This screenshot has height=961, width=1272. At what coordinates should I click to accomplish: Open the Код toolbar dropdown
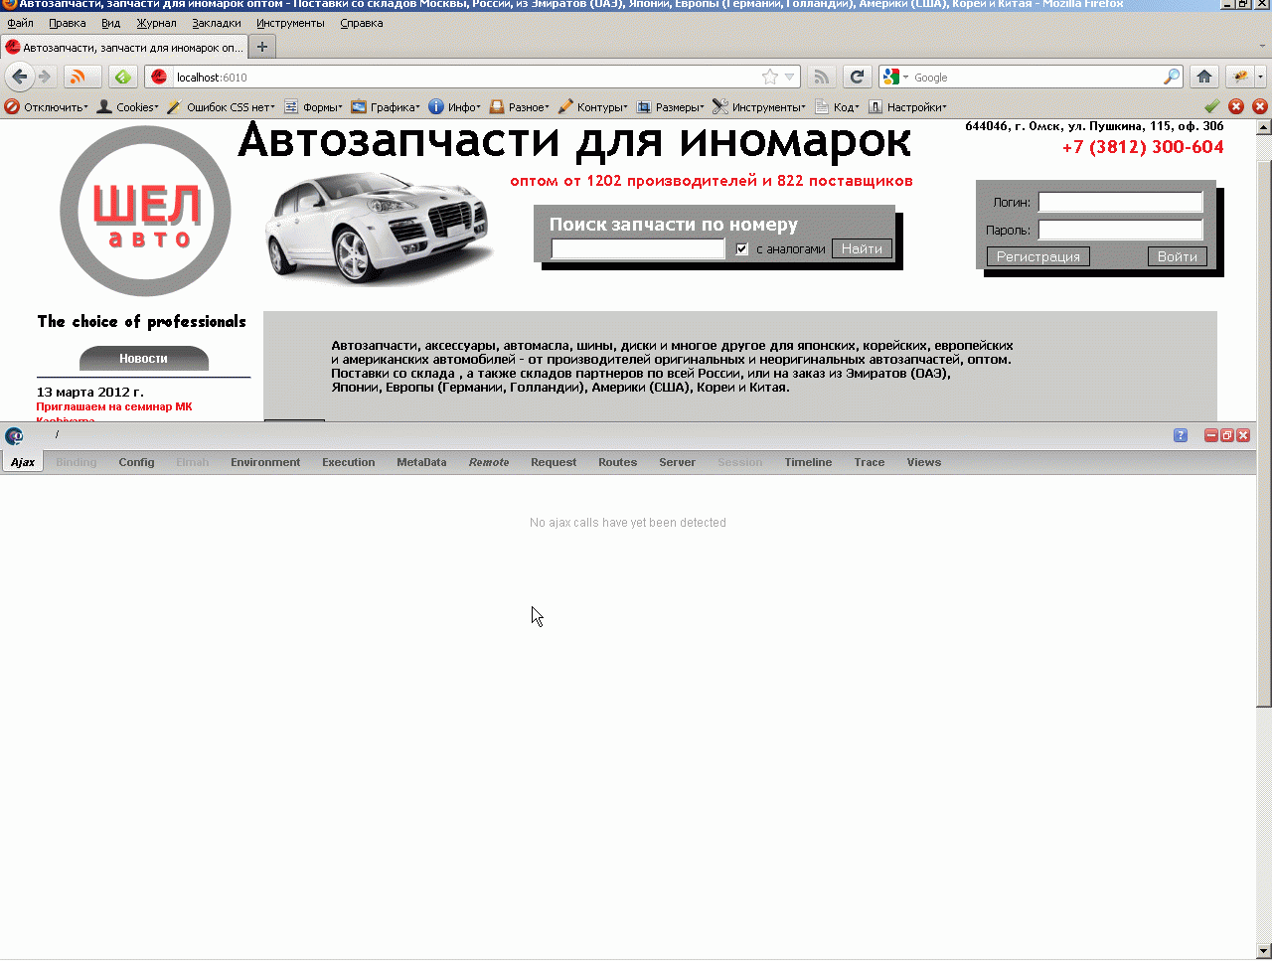(x=837, y=106)
